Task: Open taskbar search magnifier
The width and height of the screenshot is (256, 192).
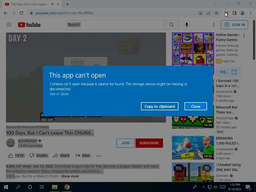Action: [18, 187]
